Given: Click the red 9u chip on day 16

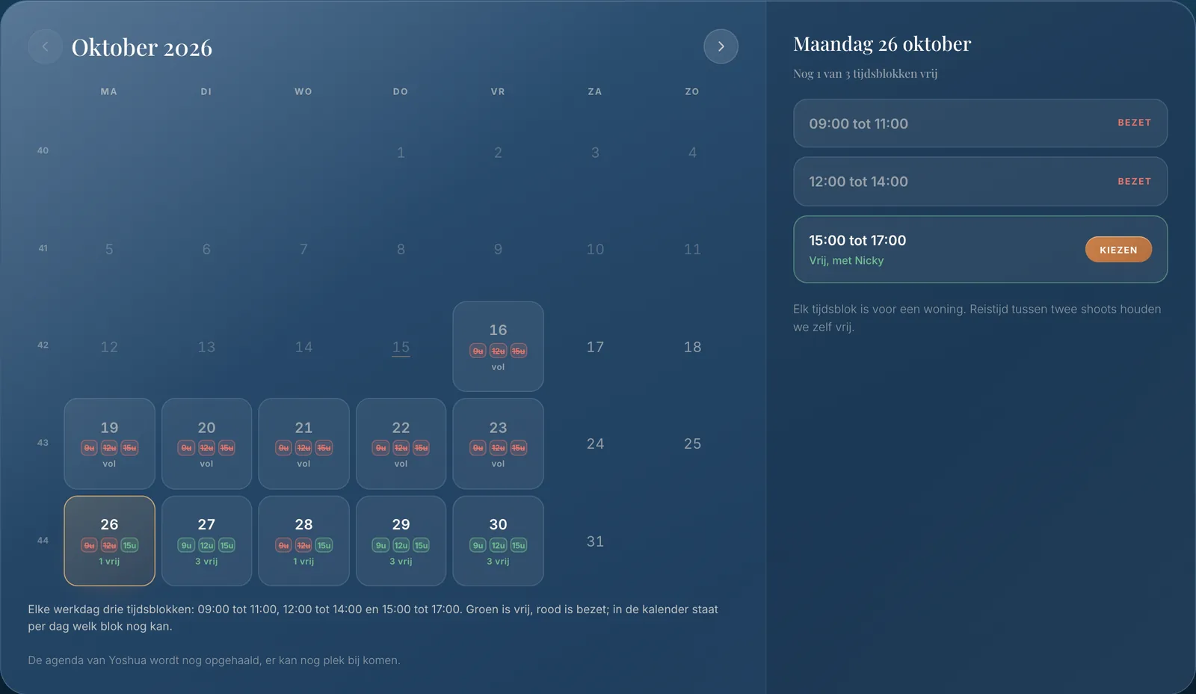Looking at the screenshot, I should pos(478,351).
